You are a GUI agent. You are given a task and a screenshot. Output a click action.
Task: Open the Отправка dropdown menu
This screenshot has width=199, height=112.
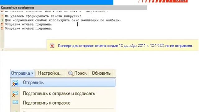point(22,73)
